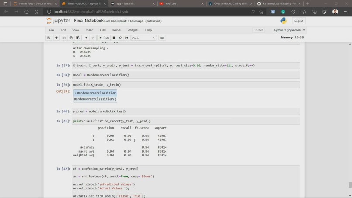Click Last Checkpoint: 2 hours ago text

pyautogui.click(x=124, y=21)
